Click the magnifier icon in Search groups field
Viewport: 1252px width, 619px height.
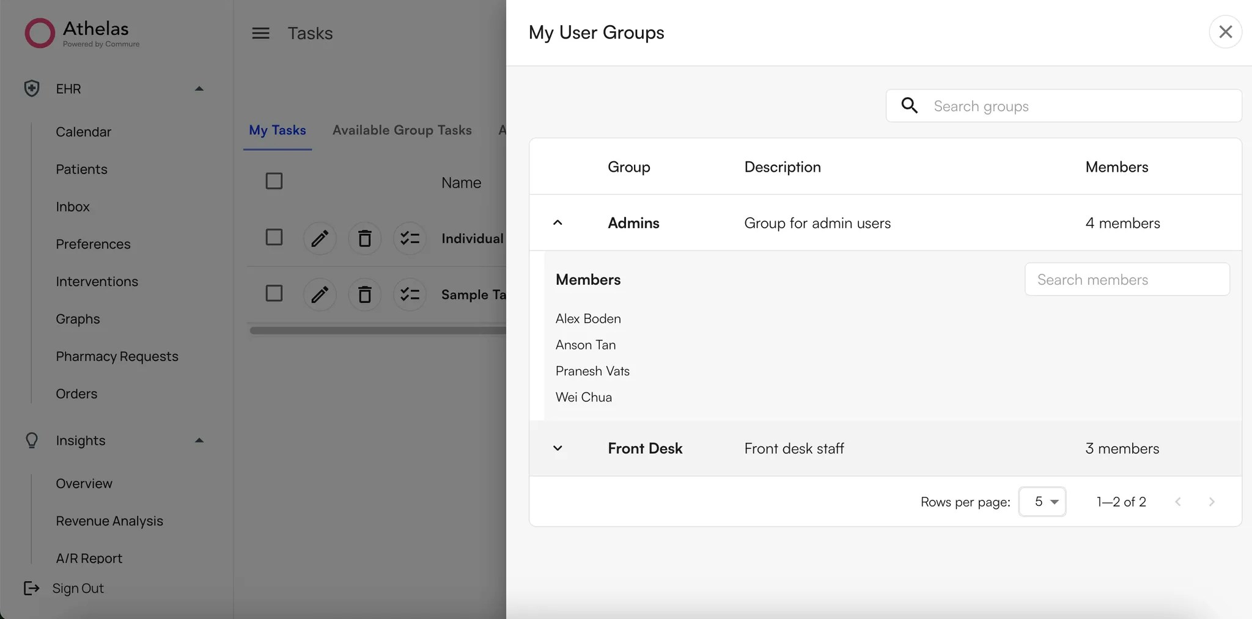pos(909,106)
